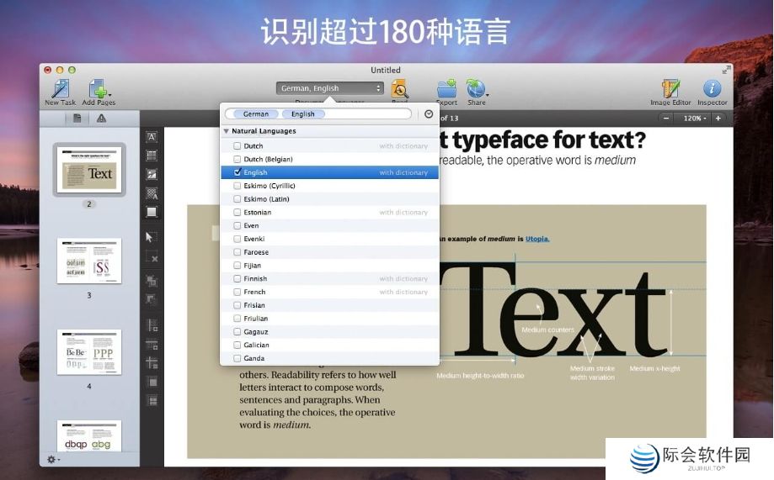This screenshot has height=480, width=774.
Task: Select the draw text area tool
Action: [x=152, y=137]
